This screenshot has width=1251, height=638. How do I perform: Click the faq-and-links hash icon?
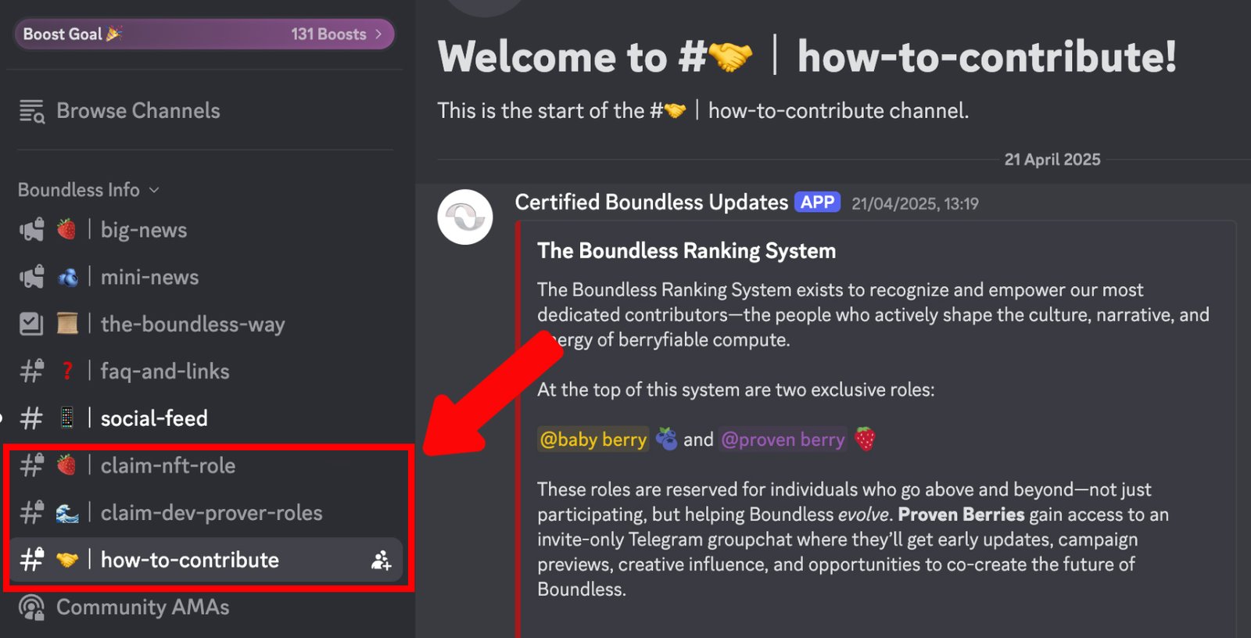point(32,371)
